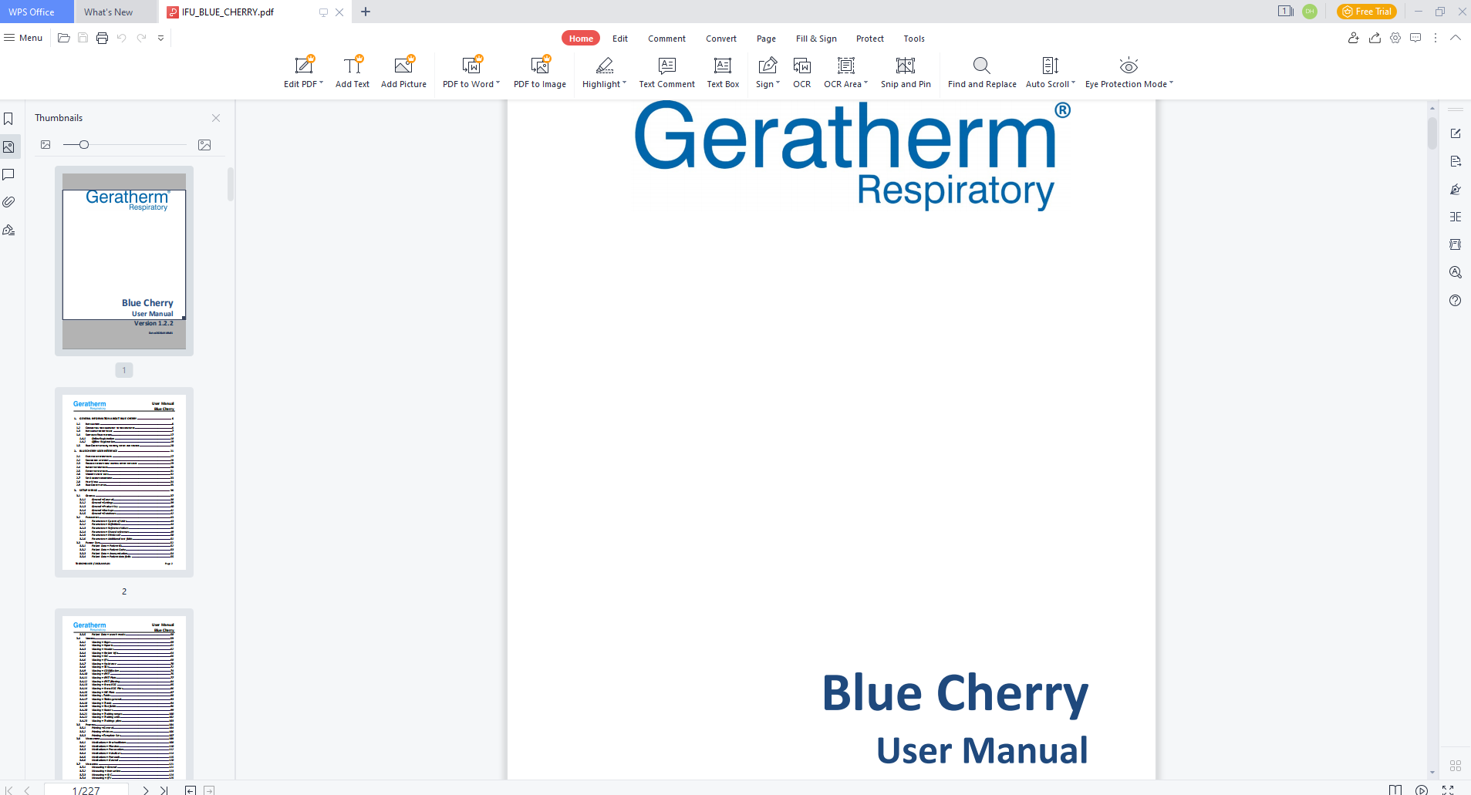Image resolution: width=1471 pixels, height=795 pixels.
Task: Open the Menu button
Action: 23,38
